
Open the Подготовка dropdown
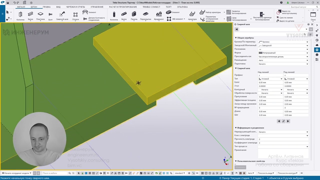pyautogui.click(x=283, y=64)
